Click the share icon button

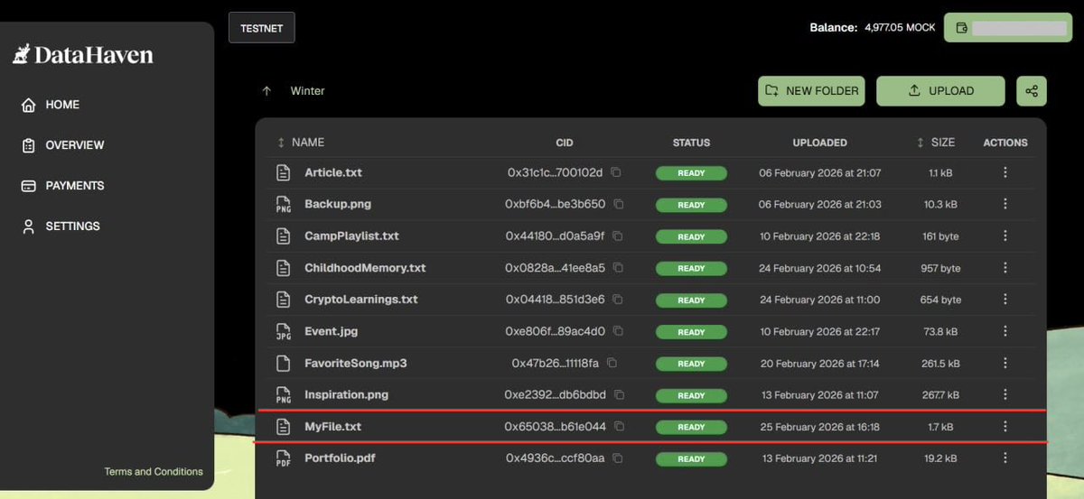[1032, 91]
